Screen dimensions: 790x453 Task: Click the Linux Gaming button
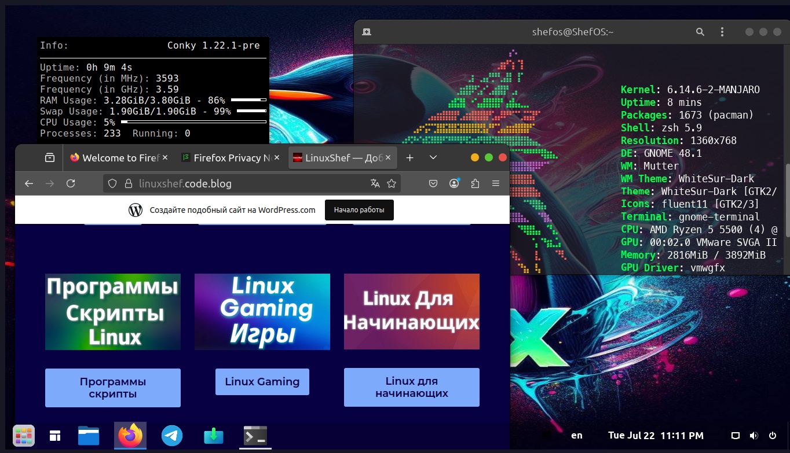click(x=262, y=382)
